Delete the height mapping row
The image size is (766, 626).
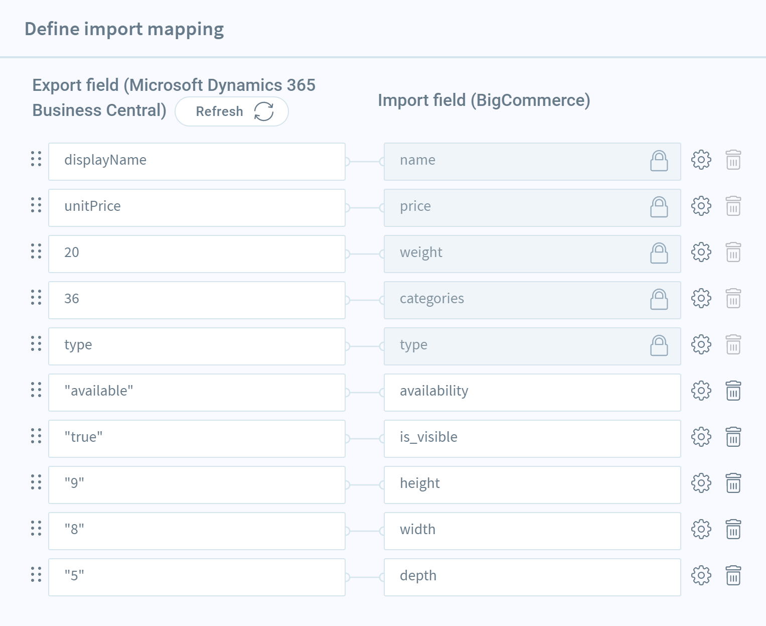733,483
